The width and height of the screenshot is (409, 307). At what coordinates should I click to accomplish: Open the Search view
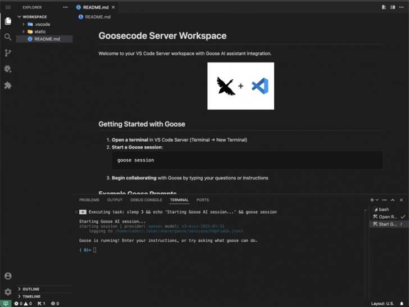(8, 37)
